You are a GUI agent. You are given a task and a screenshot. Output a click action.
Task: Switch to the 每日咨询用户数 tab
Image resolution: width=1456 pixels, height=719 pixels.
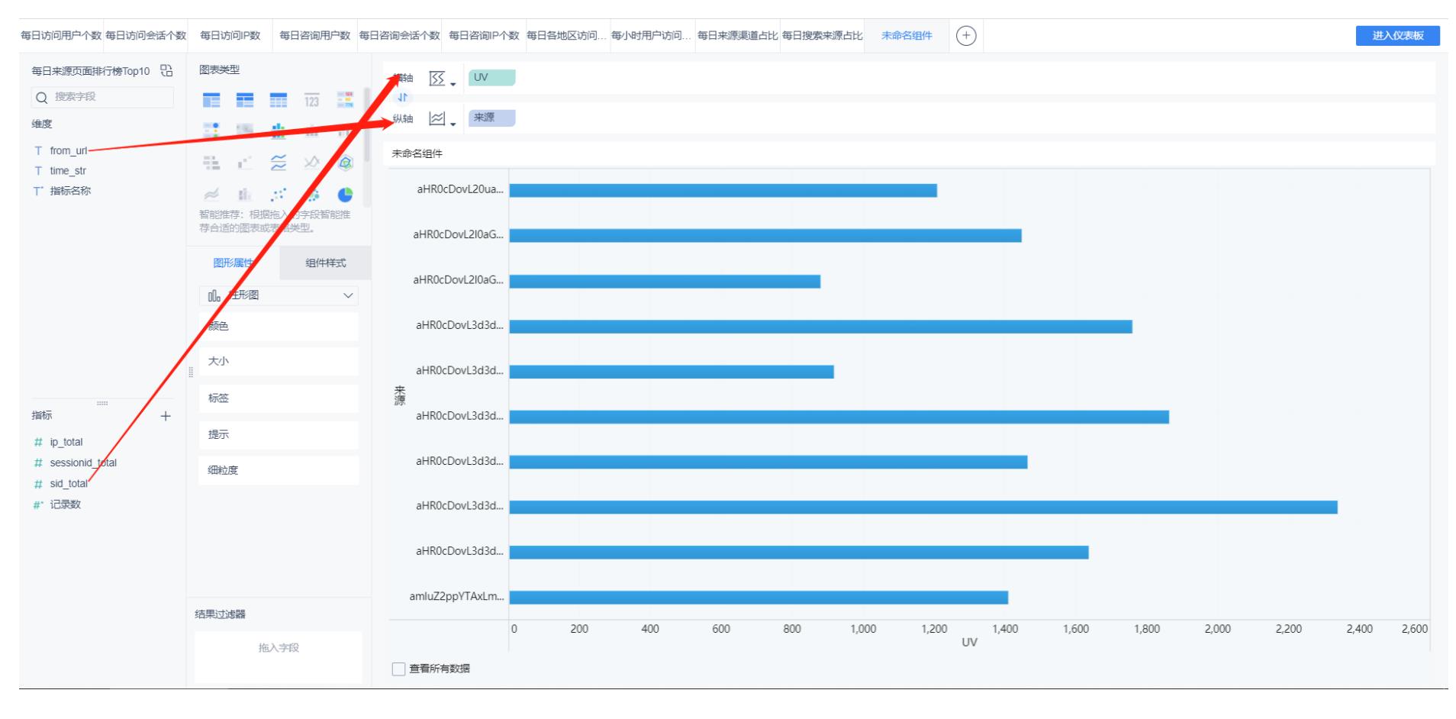[x=314, y=36]
